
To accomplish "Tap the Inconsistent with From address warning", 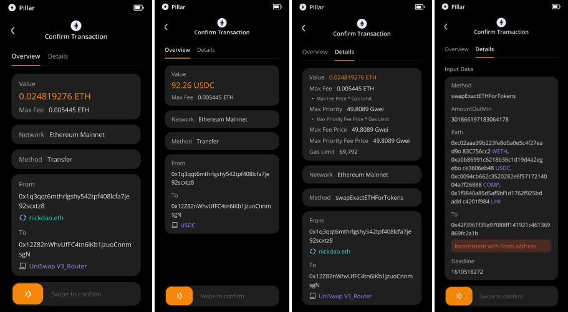I will (x=501, y=246).
